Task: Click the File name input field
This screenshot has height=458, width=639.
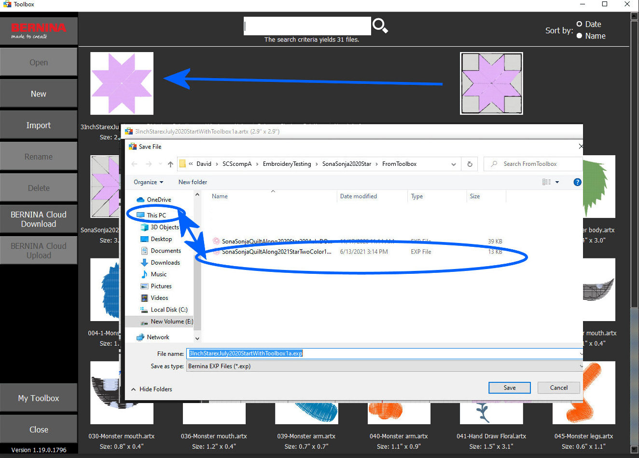Action: (384, 353)
